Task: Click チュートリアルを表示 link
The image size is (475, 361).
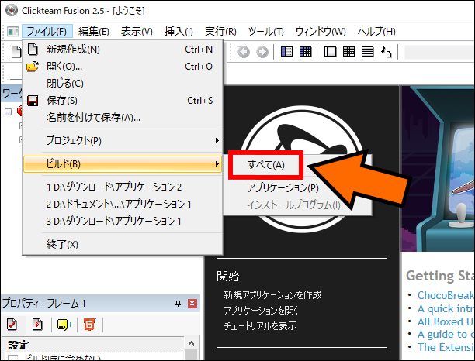Action: pyautogui.click(x=260, y=326)
